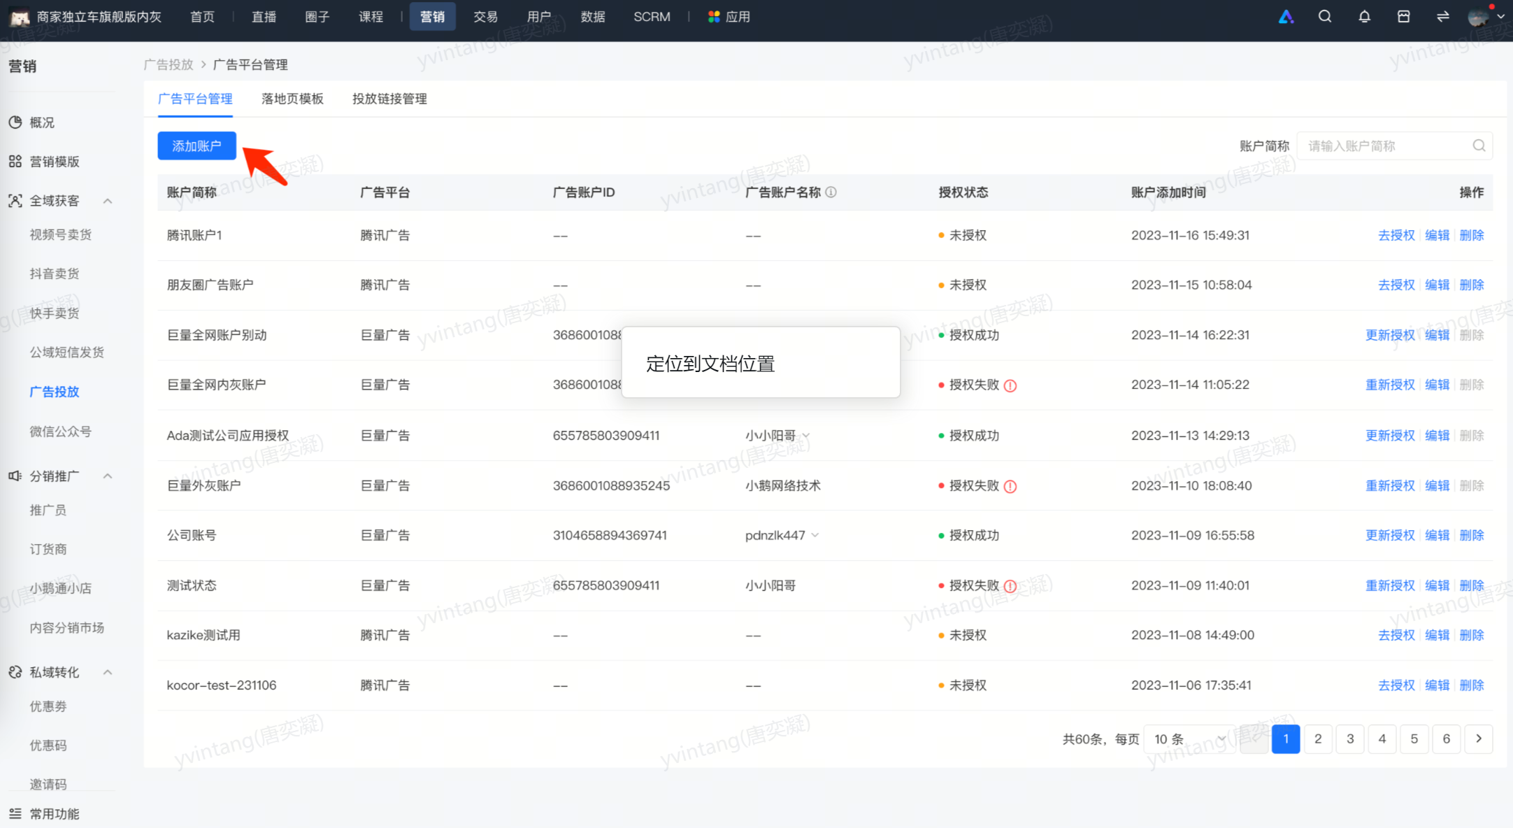The image size is (1513, 828).
Task: Open the 课程 top menu
Action: (371, 17)
